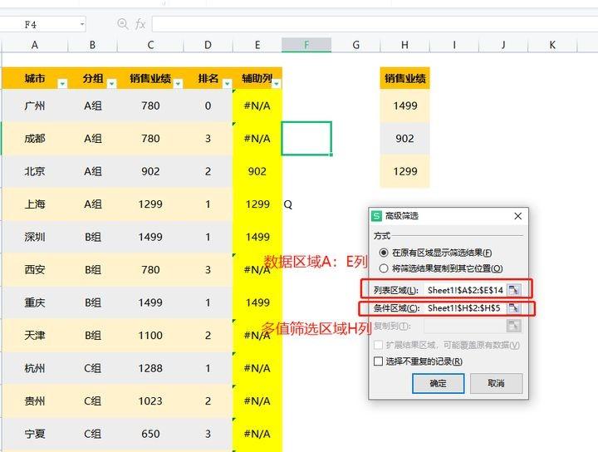Click the 确定 button

point(439,383)
